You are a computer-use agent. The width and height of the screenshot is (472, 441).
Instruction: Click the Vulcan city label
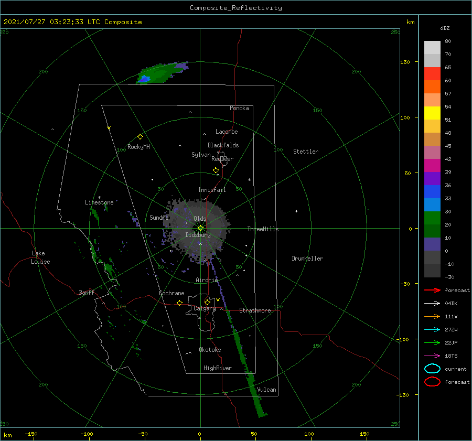(267, 390)
